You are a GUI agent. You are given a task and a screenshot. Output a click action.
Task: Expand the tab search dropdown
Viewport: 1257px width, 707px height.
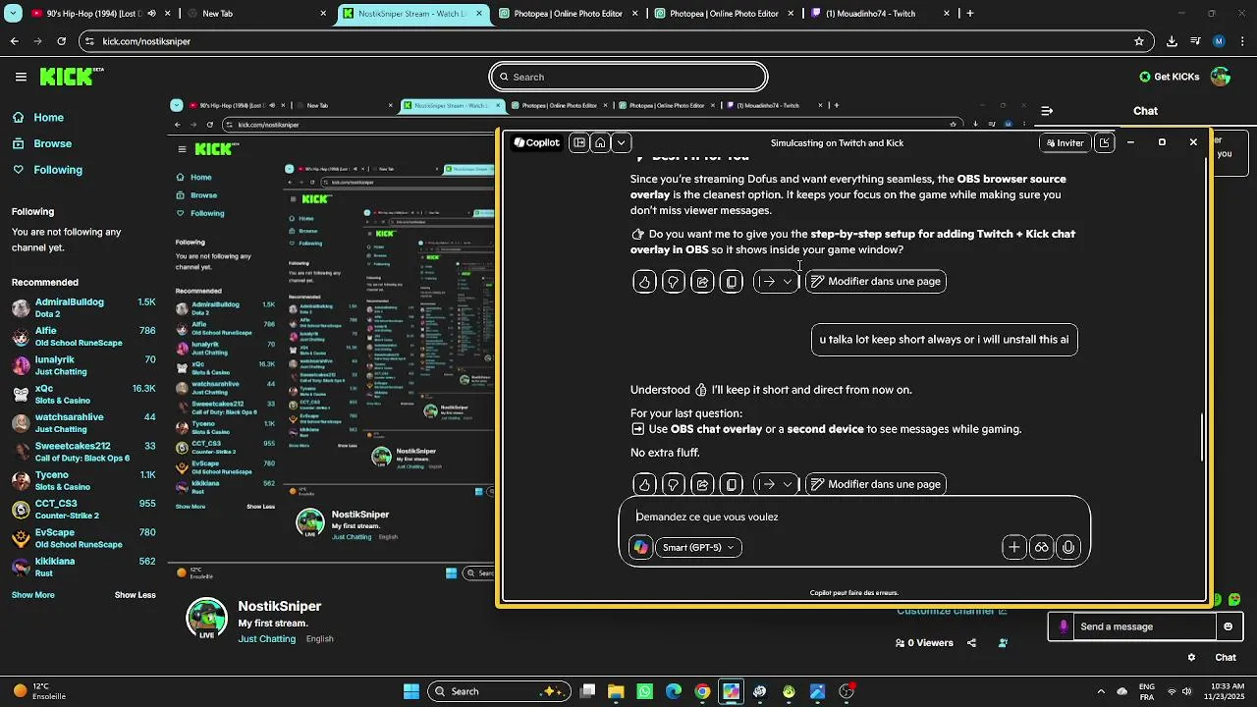point(13,14)
